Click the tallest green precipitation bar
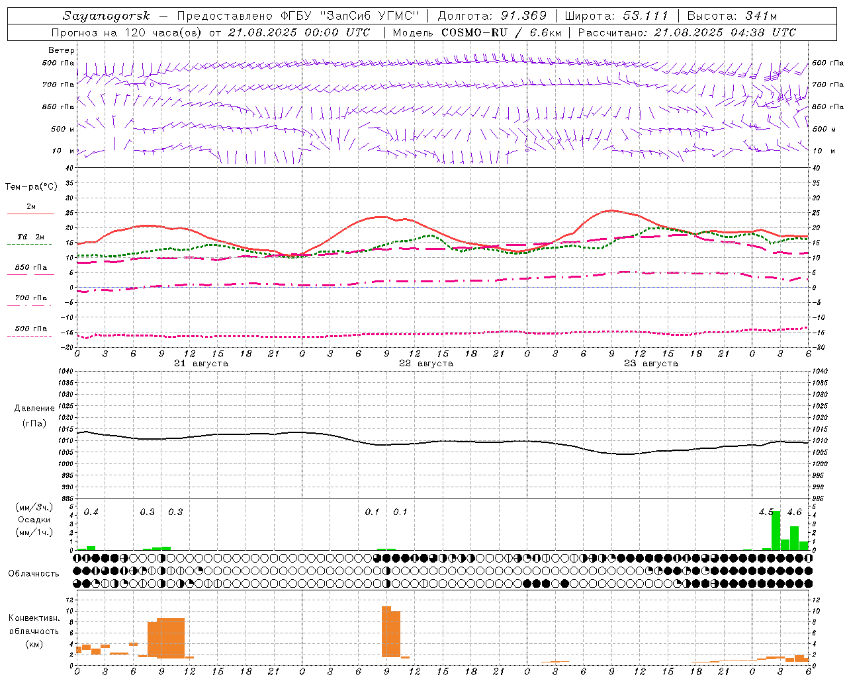 point(776,530)
